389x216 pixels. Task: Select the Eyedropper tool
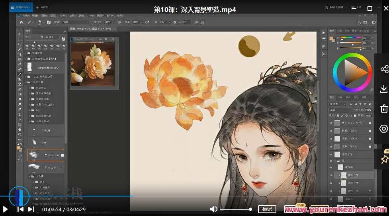click(20, 64)
